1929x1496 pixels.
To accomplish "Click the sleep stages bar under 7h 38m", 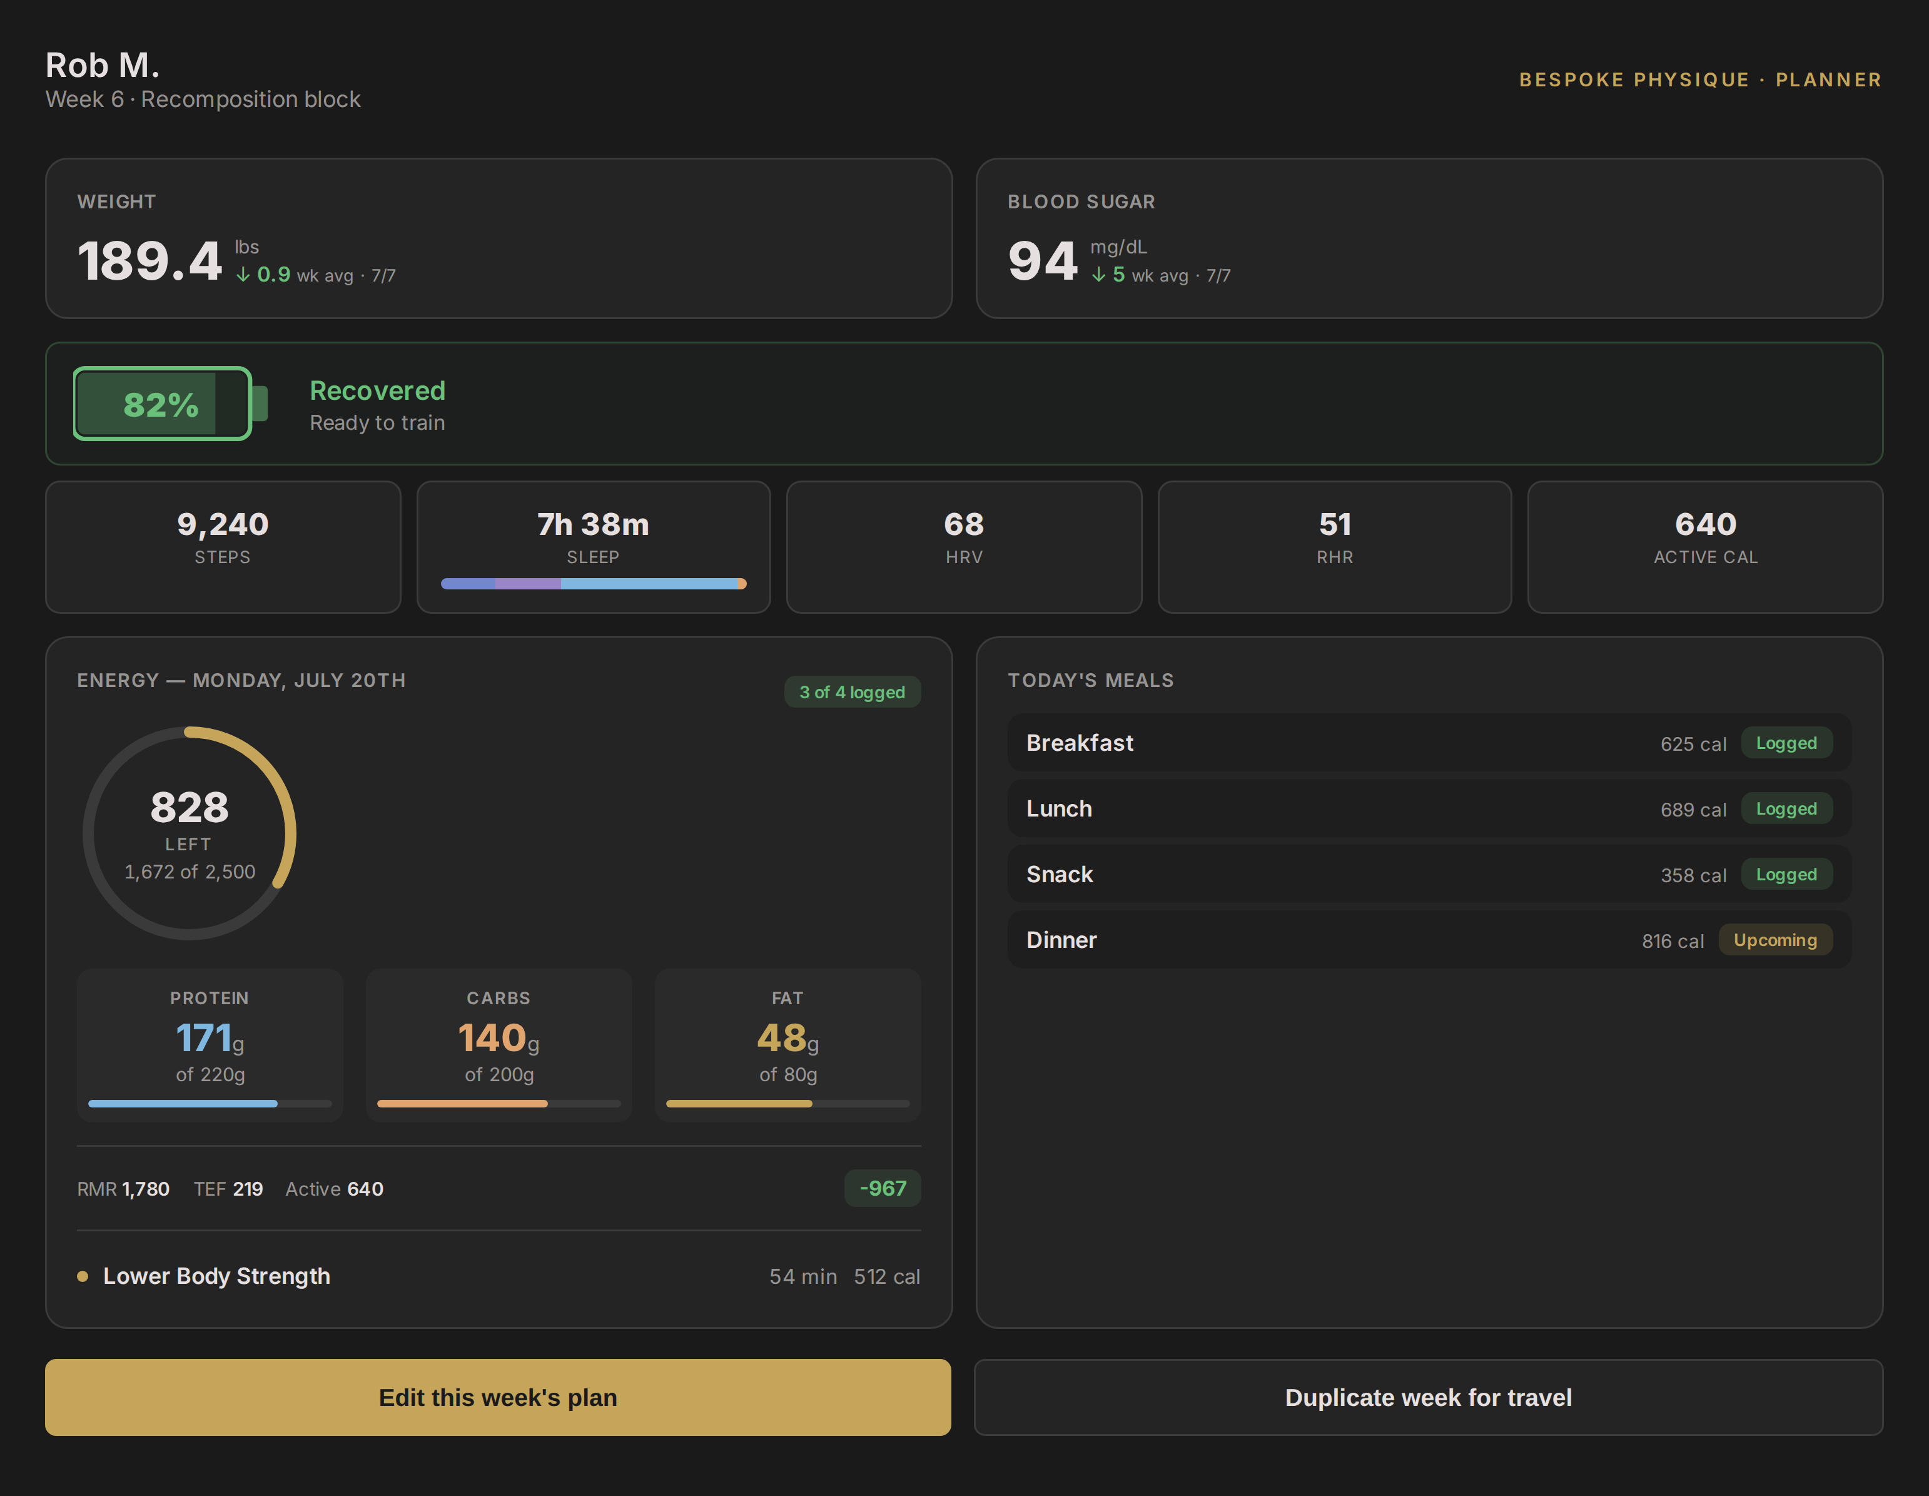I will [594, 584].
